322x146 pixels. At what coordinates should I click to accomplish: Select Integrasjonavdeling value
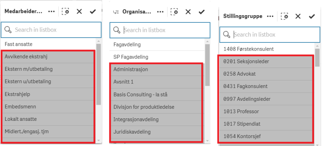(157, 120)
